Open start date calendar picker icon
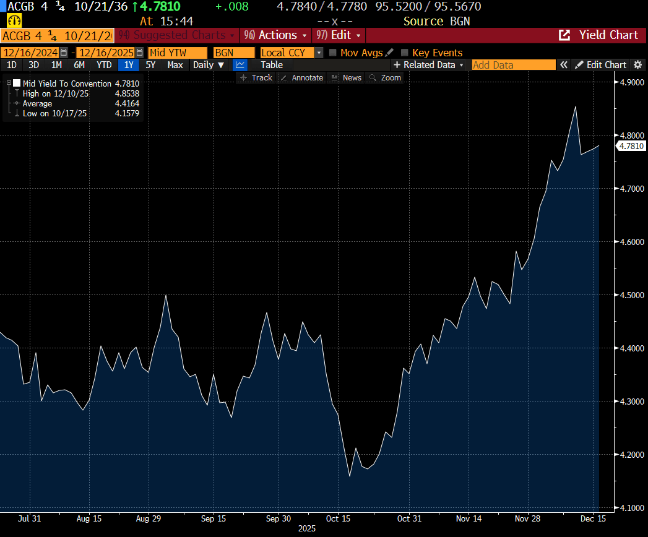This screenshot has width=648, height=537. pos(64,53)
